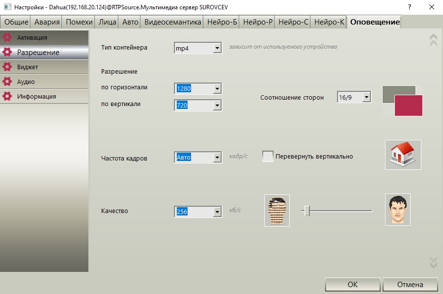The image size is (443, 294).
Task: Open the Нейро-Б tab
Action: click(222, 22)
